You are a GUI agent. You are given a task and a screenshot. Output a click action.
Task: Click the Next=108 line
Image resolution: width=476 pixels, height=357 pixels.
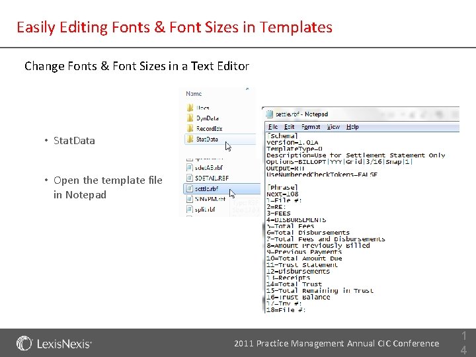(x=282, y=194)
